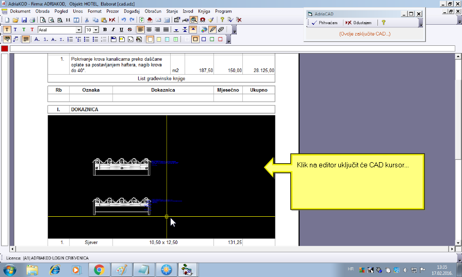The width and height of the screenshot is (462, 277).
Task: Expand AdriaCAD toolbar overflow arrow
Action: [421, 23]
